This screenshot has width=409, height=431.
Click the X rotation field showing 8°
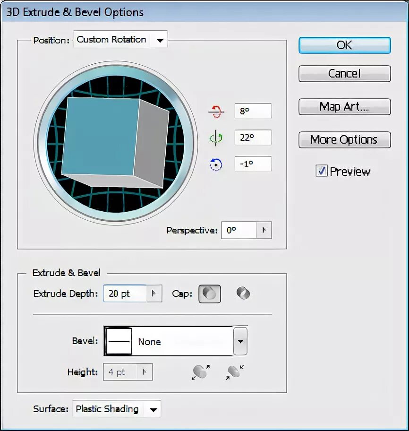point(253,111)
